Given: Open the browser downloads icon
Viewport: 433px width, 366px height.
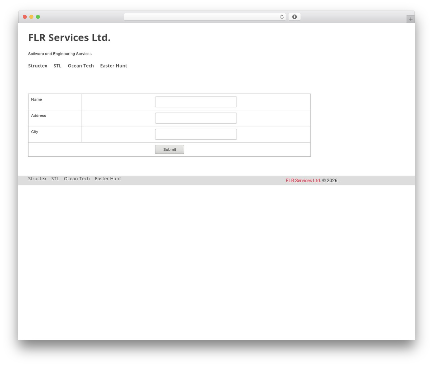Looking at the screenshot, I should pos(294,17).
